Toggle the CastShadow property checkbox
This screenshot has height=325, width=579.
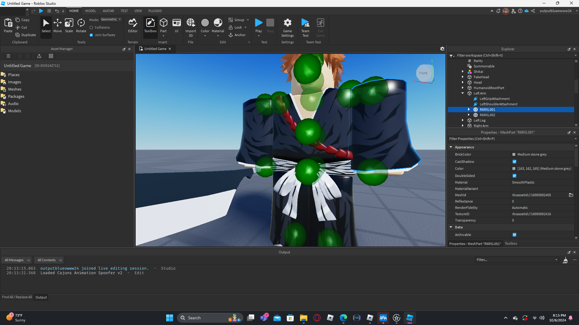pos(514,162)
